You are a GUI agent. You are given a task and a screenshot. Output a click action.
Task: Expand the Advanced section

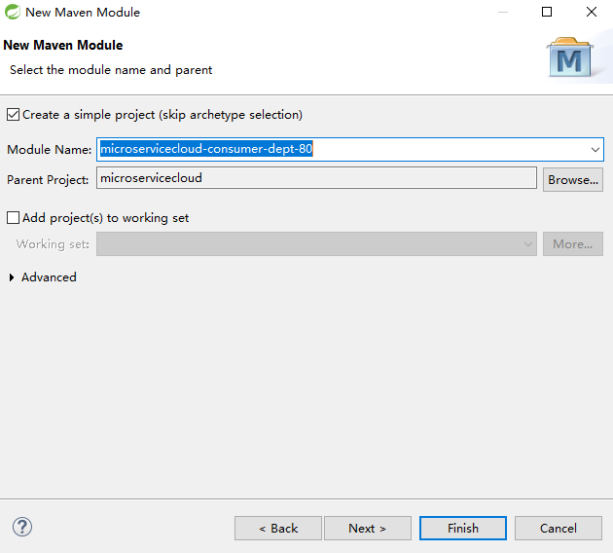tap(12, 277)
